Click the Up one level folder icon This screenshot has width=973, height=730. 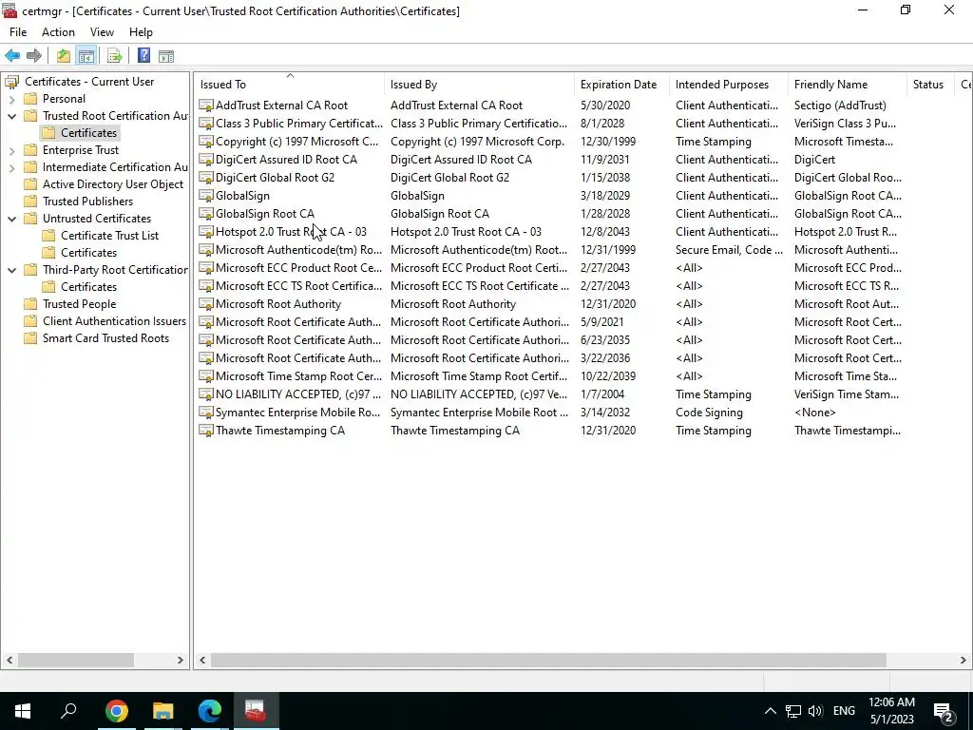coord(64,56)
